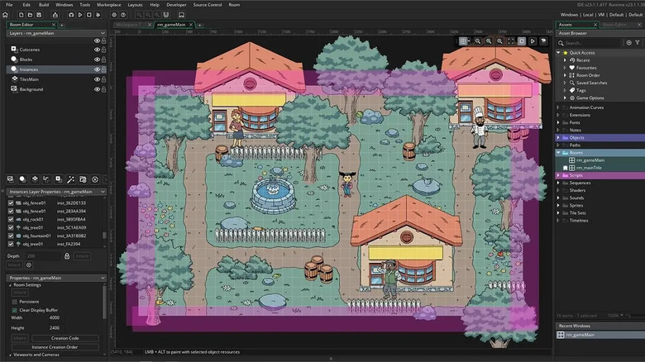Hide the Cutscenes layer

[97, 50]
